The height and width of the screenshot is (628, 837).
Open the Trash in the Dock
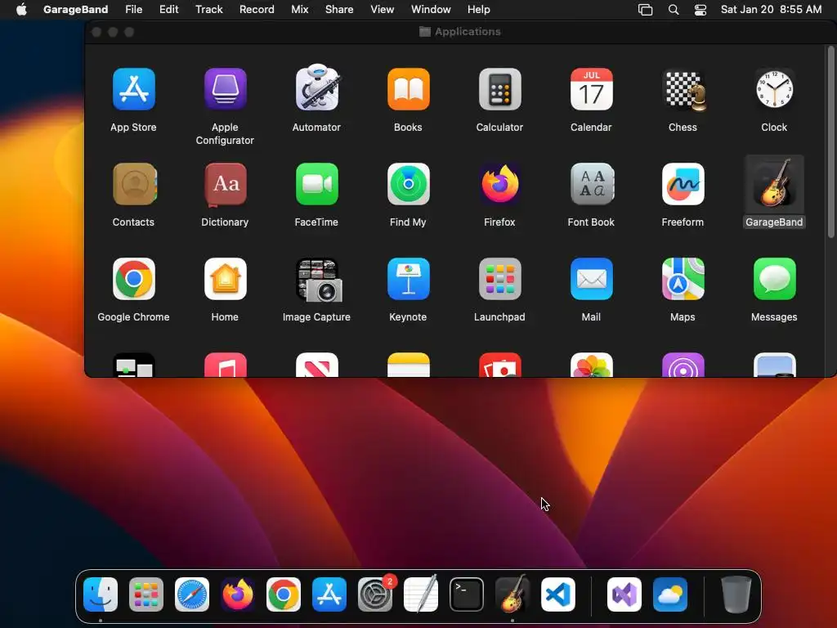tap(736, 594)
